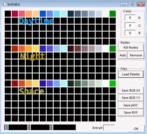
Task: Pick the yellow swatch in Night row
Action: click(36, 49)
